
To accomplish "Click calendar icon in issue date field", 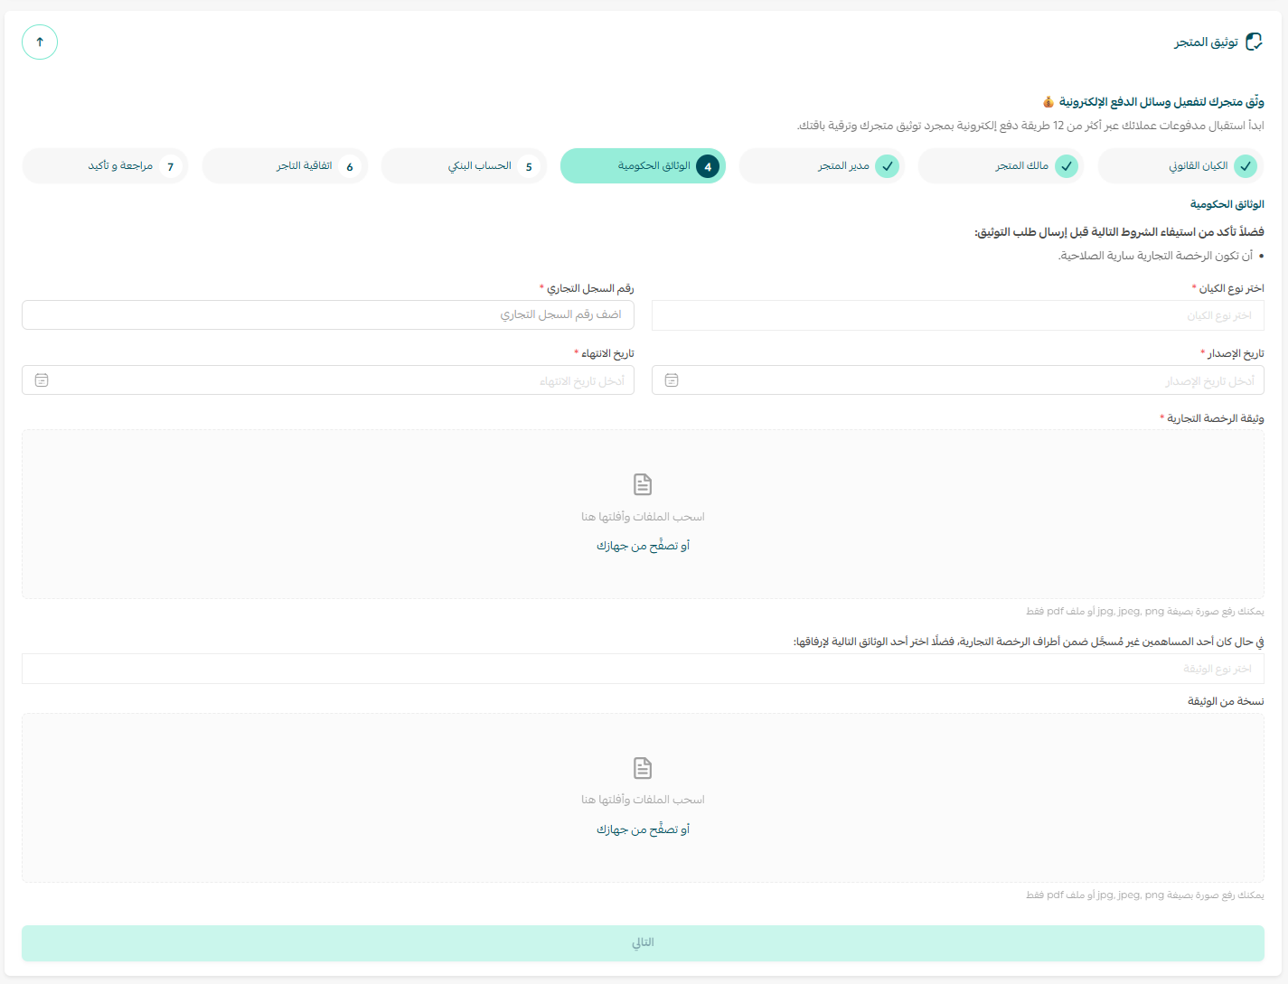I will [672, 380].
